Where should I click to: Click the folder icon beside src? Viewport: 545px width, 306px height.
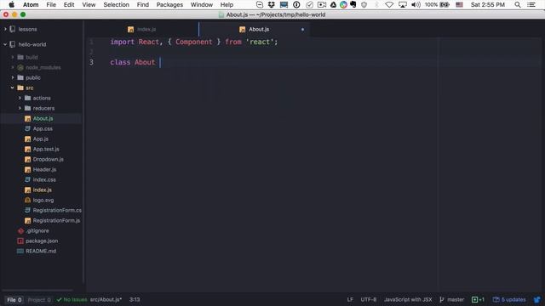pos(20,88)
